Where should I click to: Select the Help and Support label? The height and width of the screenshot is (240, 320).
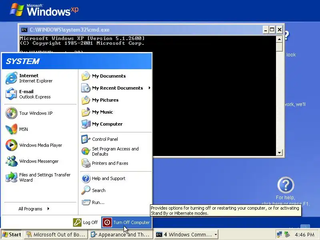tap(108, 178)
